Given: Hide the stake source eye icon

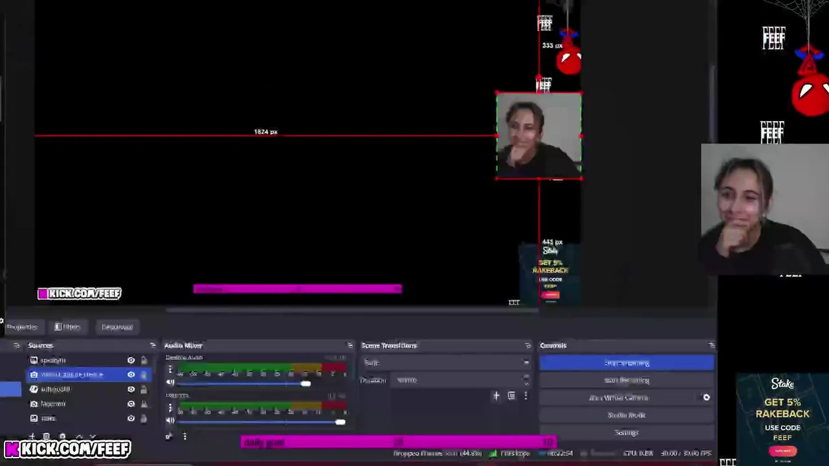Looking at the screenshot, I should pyautogui.click(x=131, y=418).
